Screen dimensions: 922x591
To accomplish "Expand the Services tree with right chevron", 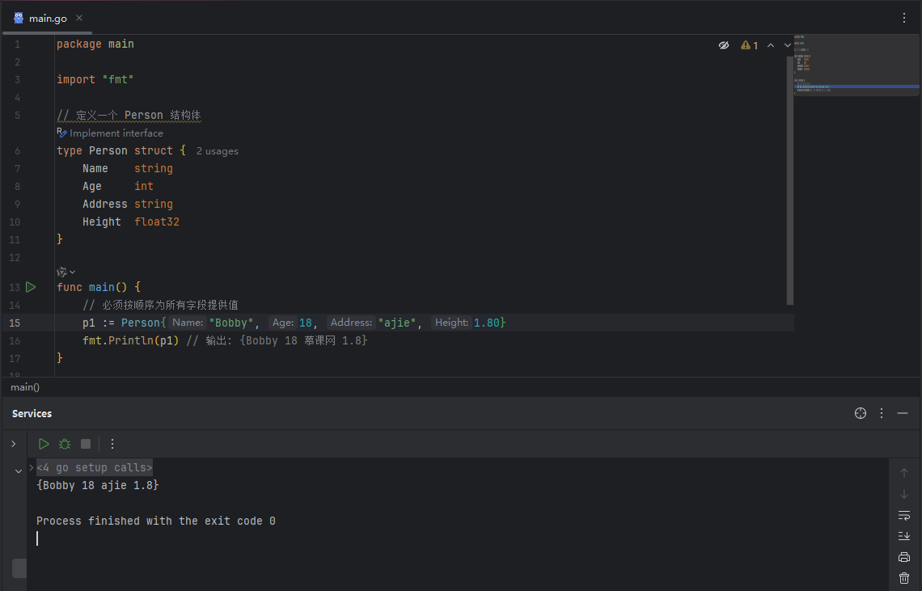I will pyautogui.click(x=14, y=444).
